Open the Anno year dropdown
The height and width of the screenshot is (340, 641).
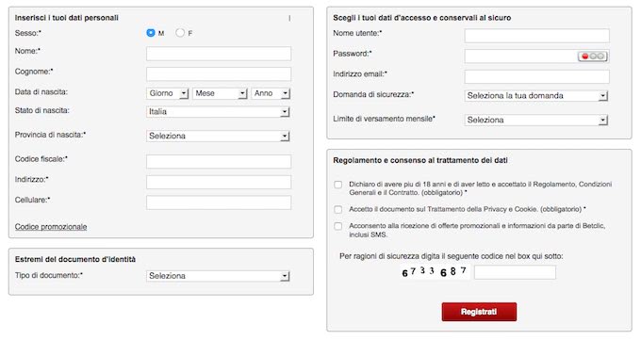pos(271,93)
